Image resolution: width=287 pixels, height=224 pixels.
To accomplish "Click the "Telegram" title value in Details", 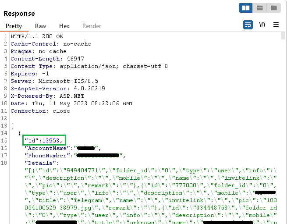I will coord(88,201).
